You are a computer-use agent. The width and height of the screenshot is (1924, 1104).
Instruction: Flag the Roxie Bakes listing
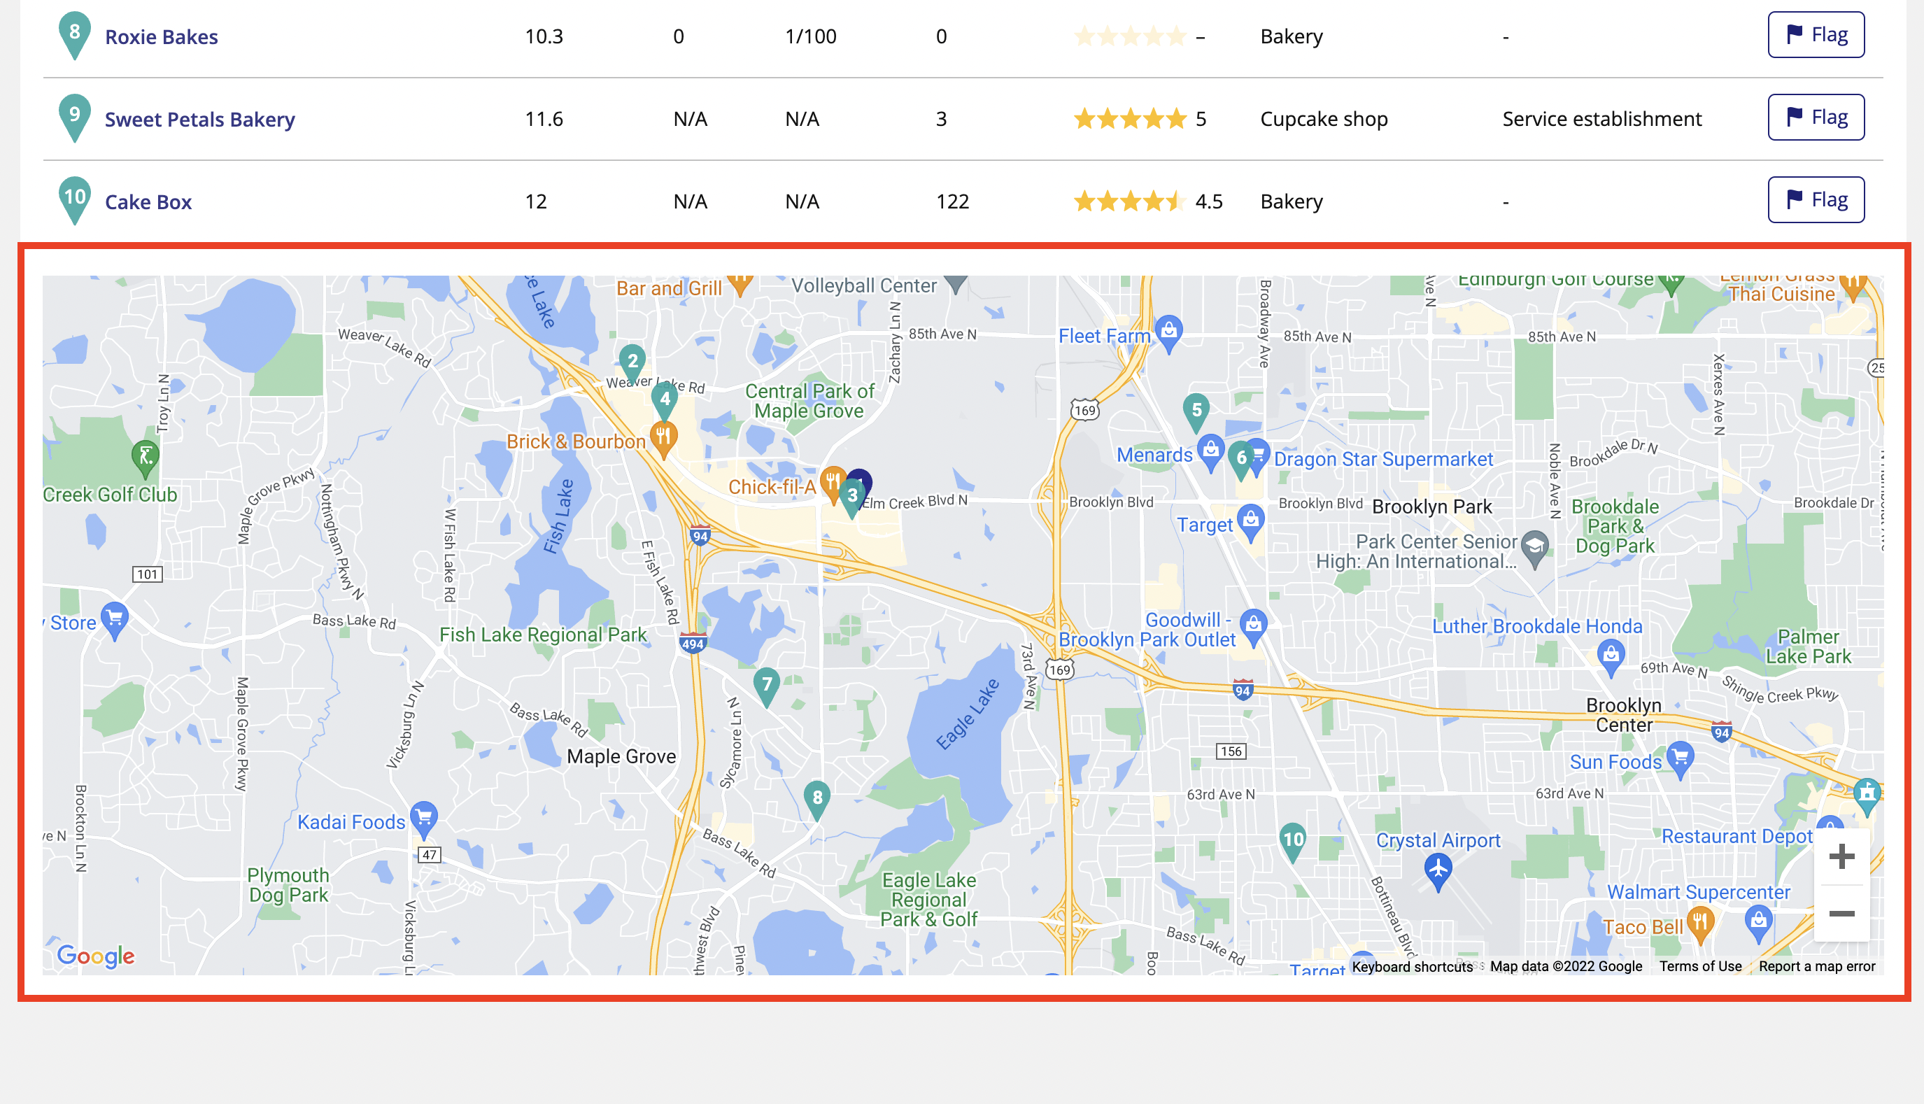click(x=1816, y=35)
